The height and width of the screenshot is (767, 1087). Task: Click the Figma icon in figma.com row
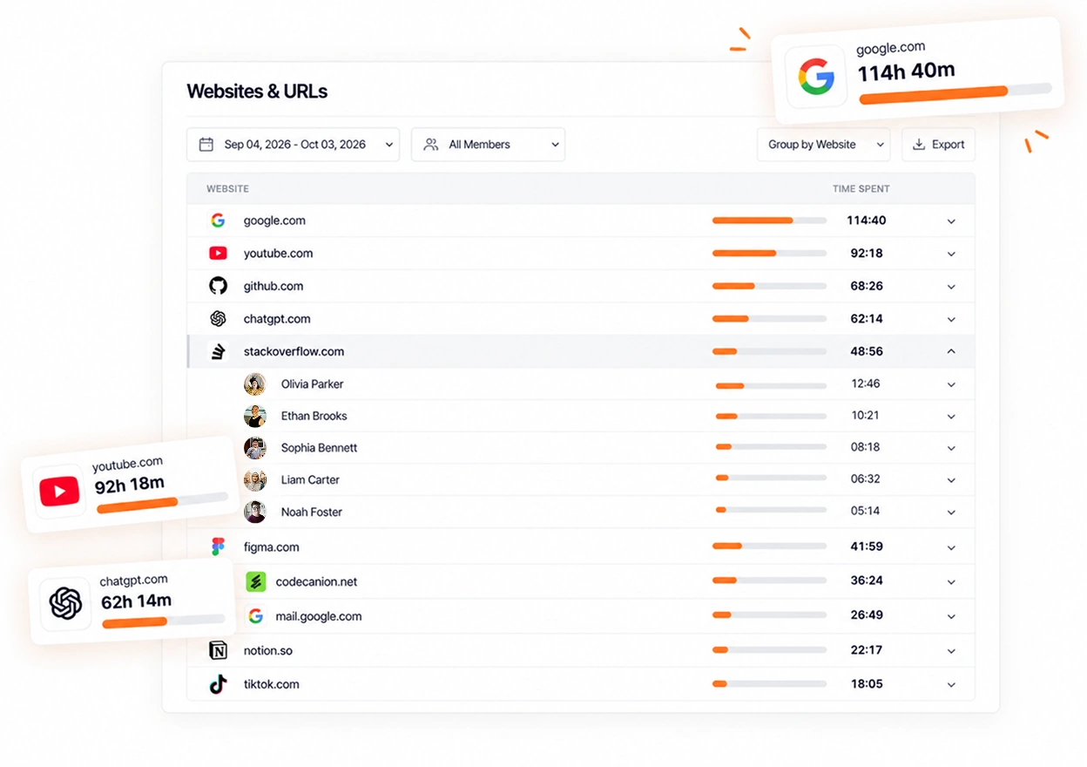coord(218,547)
